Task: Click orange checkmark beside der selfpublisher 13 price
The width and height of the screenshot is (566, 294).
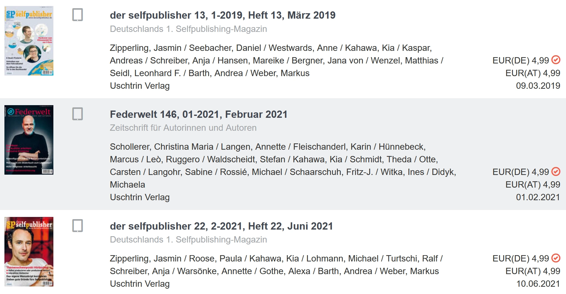Action: (x=556, y=60)
